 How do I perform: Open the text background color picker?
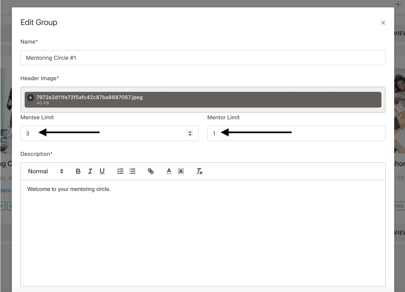(x=181, y=171)
